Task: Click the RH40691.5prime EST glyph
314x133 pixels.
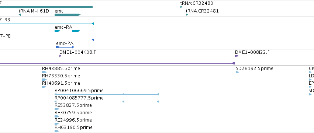Action: 44,87
